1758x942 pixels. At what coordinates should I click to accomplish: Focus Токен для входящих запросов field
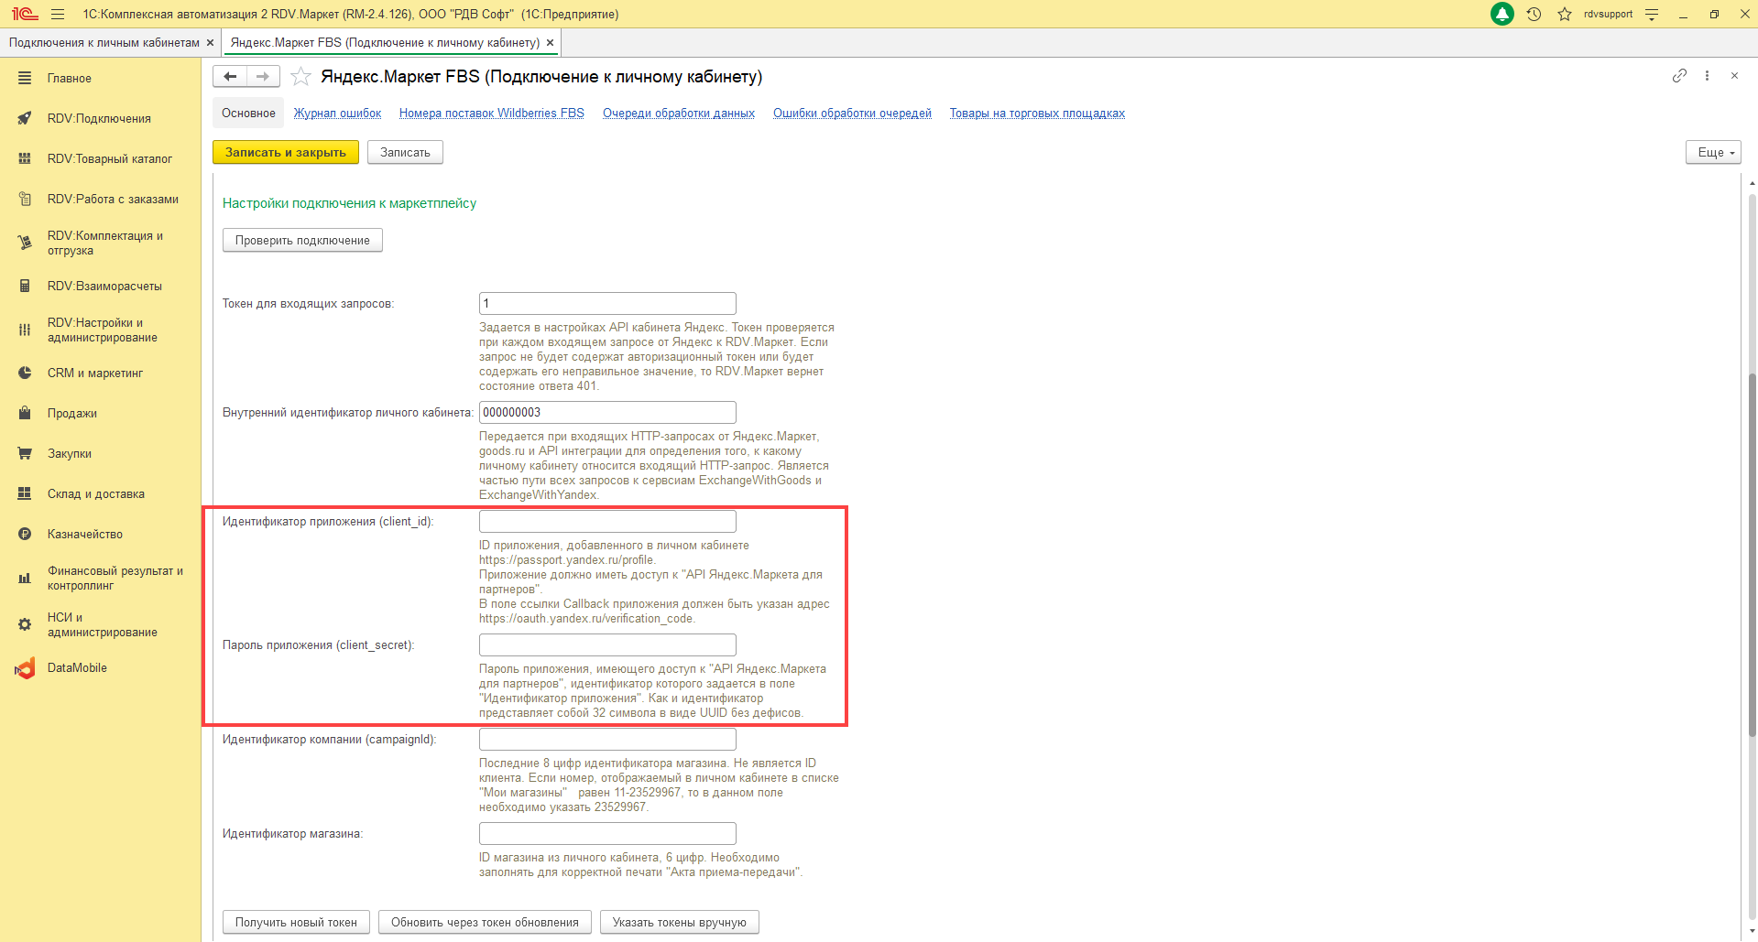click(x=607, y=304)
